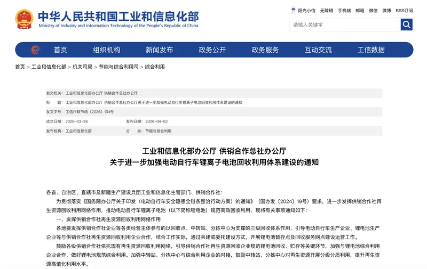Image resolution: width=427 pixels, height=269 pixels.
Task: Click 节能与综合利用司 breadcrumb link
Action: (118, 67)
